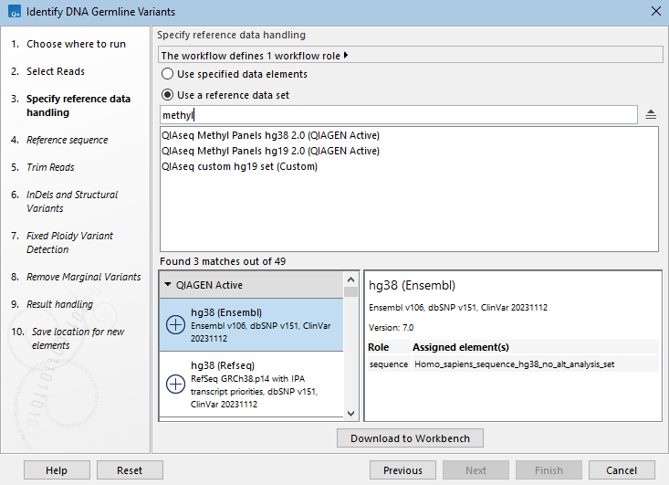This screenshot has height=485, width=669.
Task: Select 'Use a reference data set' option
Action: click(x=167, y=94)
